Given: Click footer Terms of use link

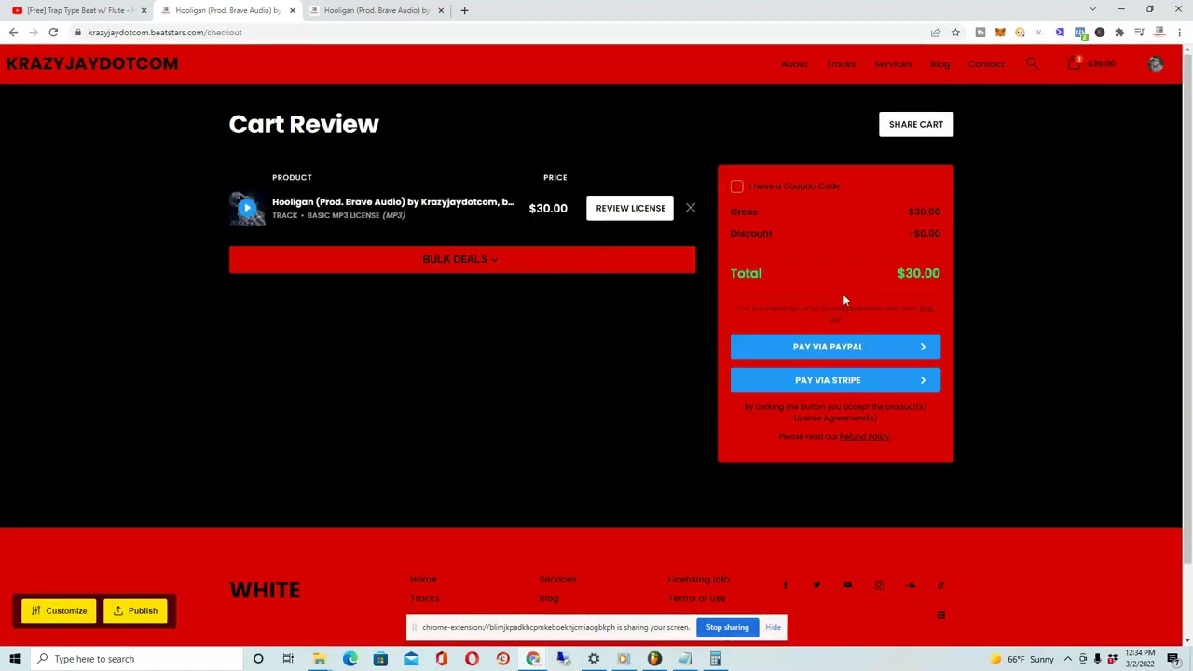Looking at the screenshot, I should tap(696, 598).
